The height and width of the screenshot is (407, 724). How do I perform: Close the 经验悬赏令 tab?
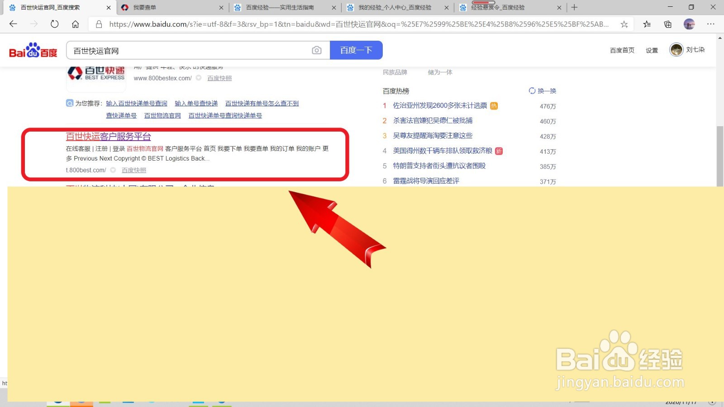point(559,7)
